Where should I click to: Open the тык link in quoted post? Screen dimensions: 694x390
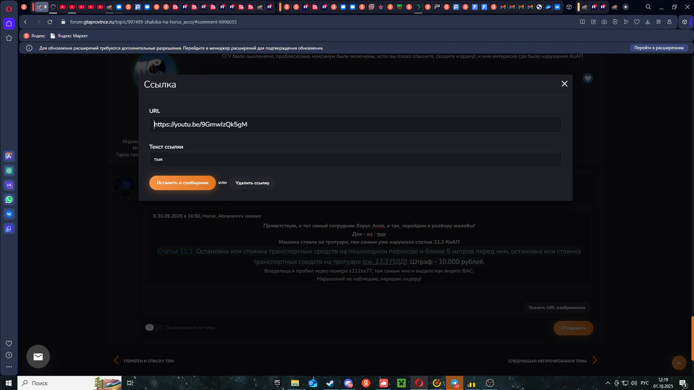click(381, 234)
